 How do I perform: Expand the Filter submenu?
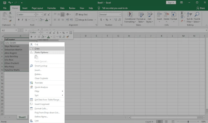coord(47,91)
